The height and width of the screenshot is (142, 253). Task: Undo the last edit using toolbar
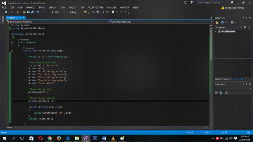38,12
